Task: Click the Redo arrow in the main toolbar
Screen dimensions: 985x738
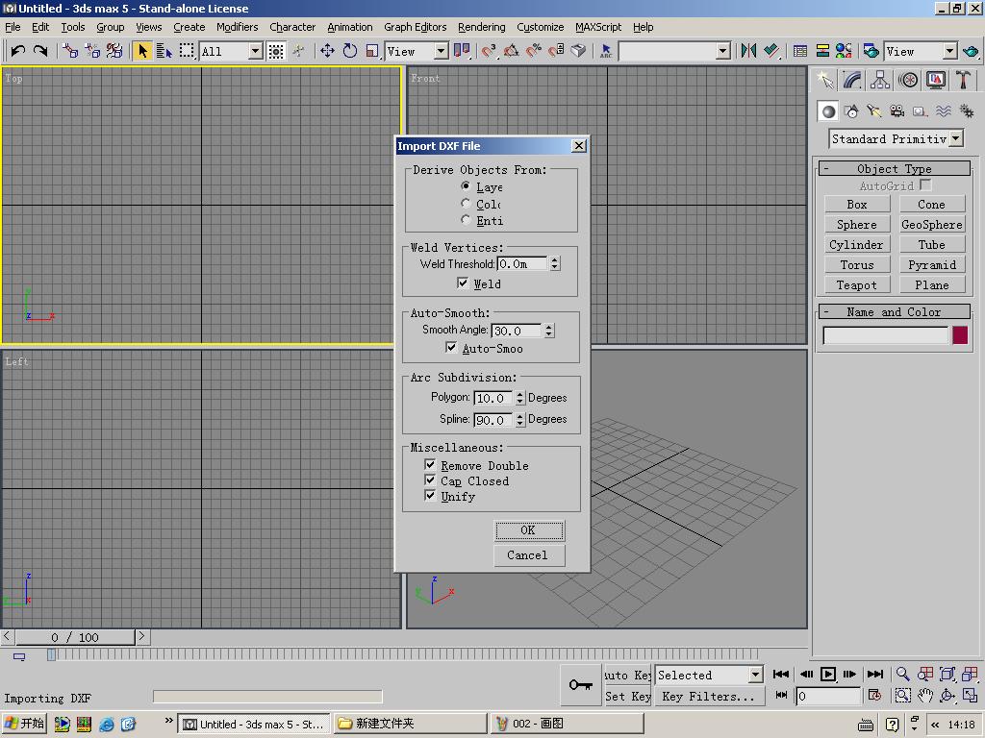Action: [x=40, y=51]
